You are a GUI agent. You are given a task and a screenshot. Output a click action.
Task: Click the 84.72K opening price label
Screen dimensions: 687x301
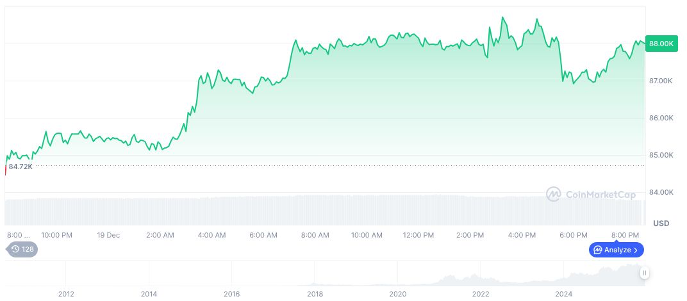21,167
